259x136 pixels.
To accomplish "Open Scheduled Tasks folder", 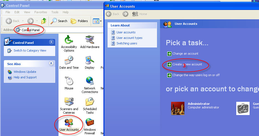I will [90, 105].
